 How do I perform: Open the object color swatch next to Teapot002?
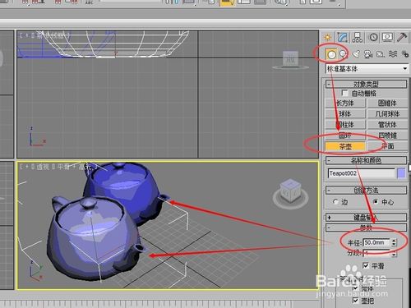pyautogui.click(x=401, y=173)
